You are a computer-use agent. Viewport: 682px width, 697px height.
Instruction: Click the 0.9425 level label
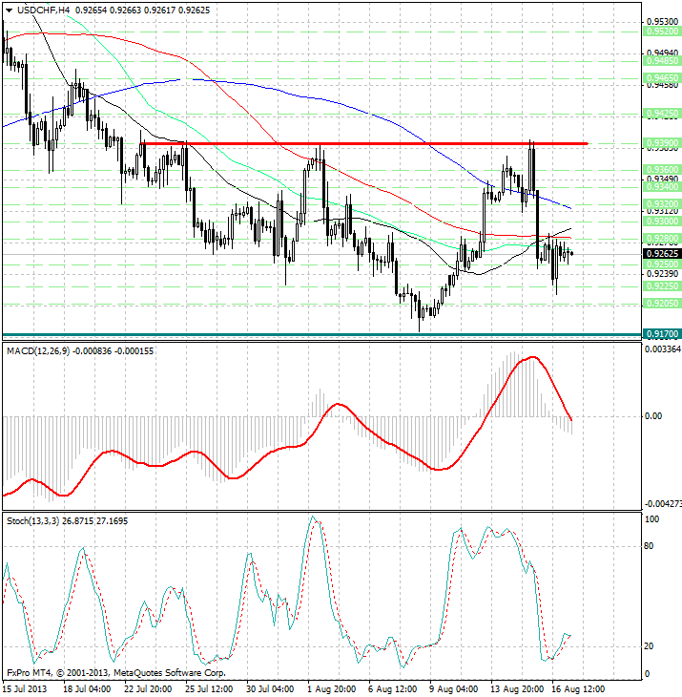[x=661, y=114]
